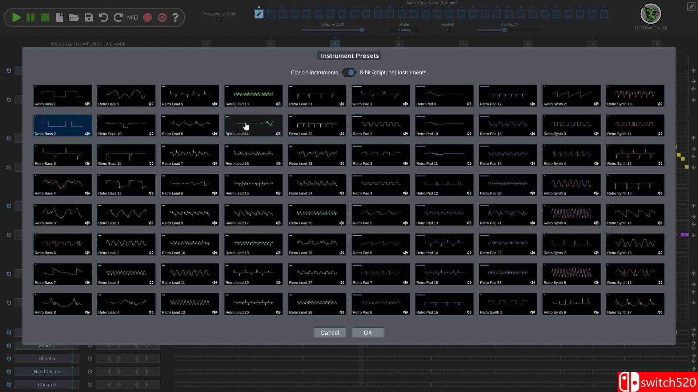Image resolution: width=698 pixels, height=392 pixels.
Task: Open the A Minor scale dropdown
Action: tap(404, 30)
